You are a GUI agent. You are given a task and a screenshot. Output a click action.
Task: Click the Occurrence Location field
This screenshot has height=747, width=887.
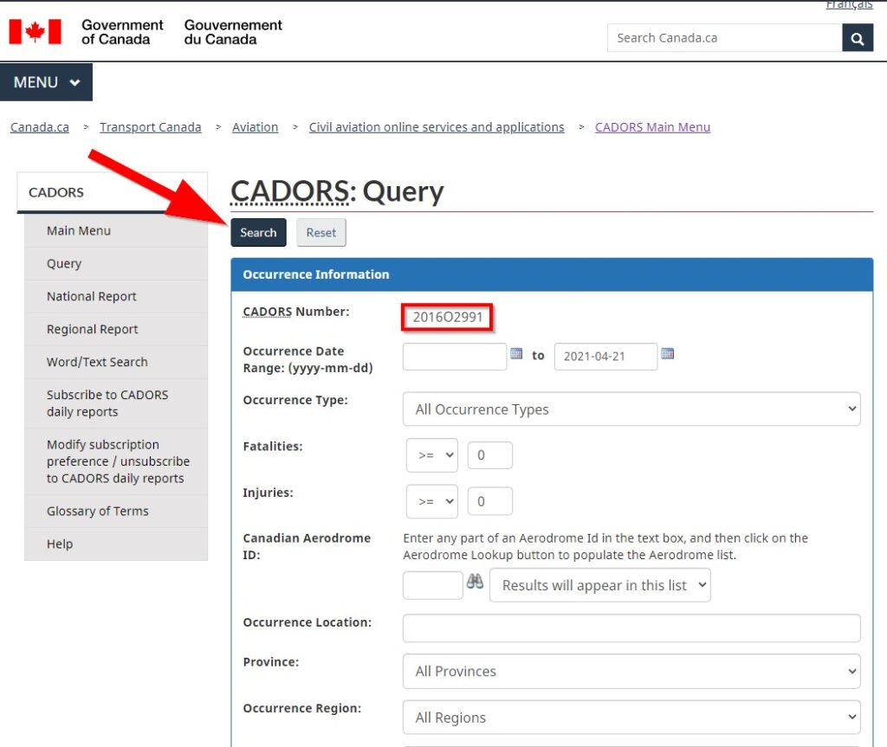[631, 628]
